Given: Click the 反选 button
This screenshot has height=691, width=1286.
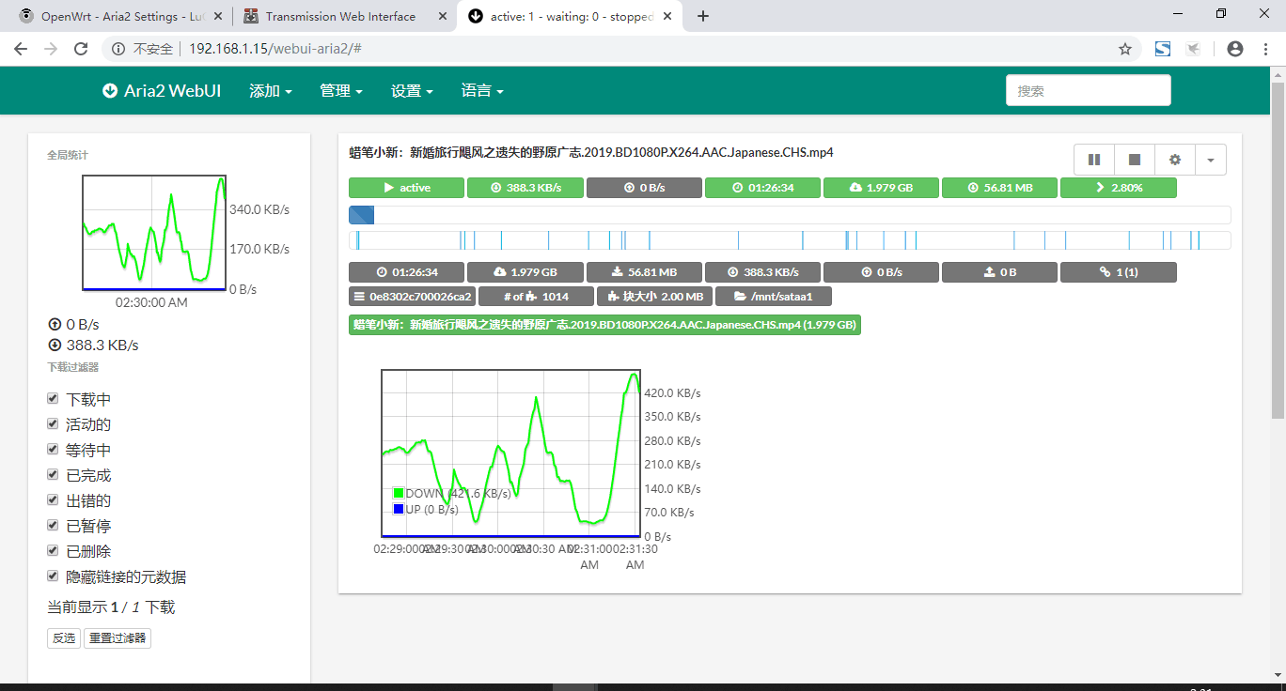Looking at the screenshot, I should pyautogui.click(x=64, y=638).
